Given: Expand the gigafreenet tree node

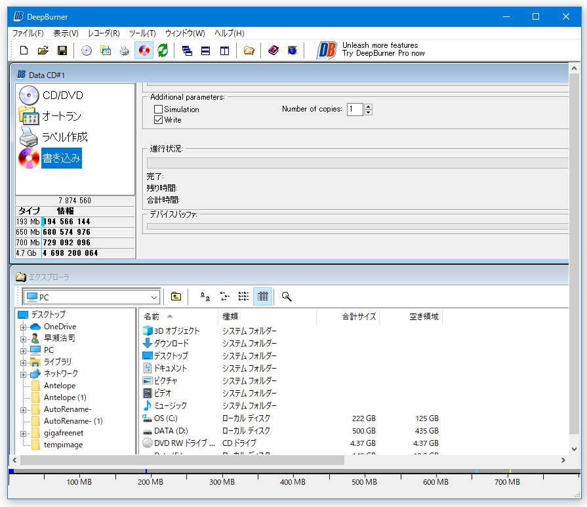Looking at the screenshot, I should tap(23, 434).
